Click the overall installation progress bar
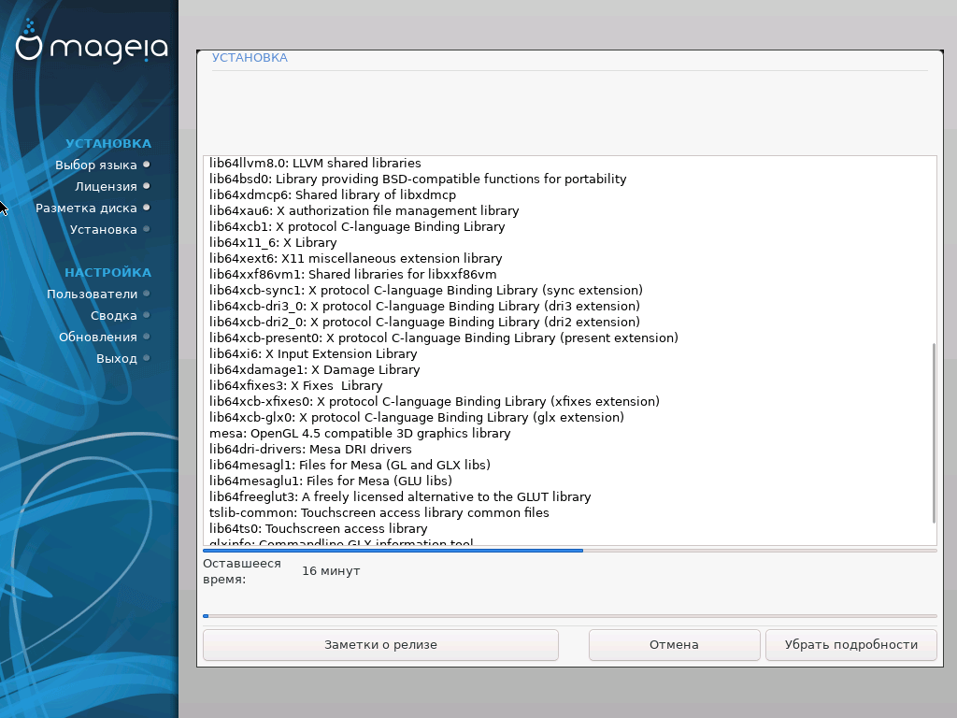Viewport: 957px width, 718px height. (x=569, y=616)
